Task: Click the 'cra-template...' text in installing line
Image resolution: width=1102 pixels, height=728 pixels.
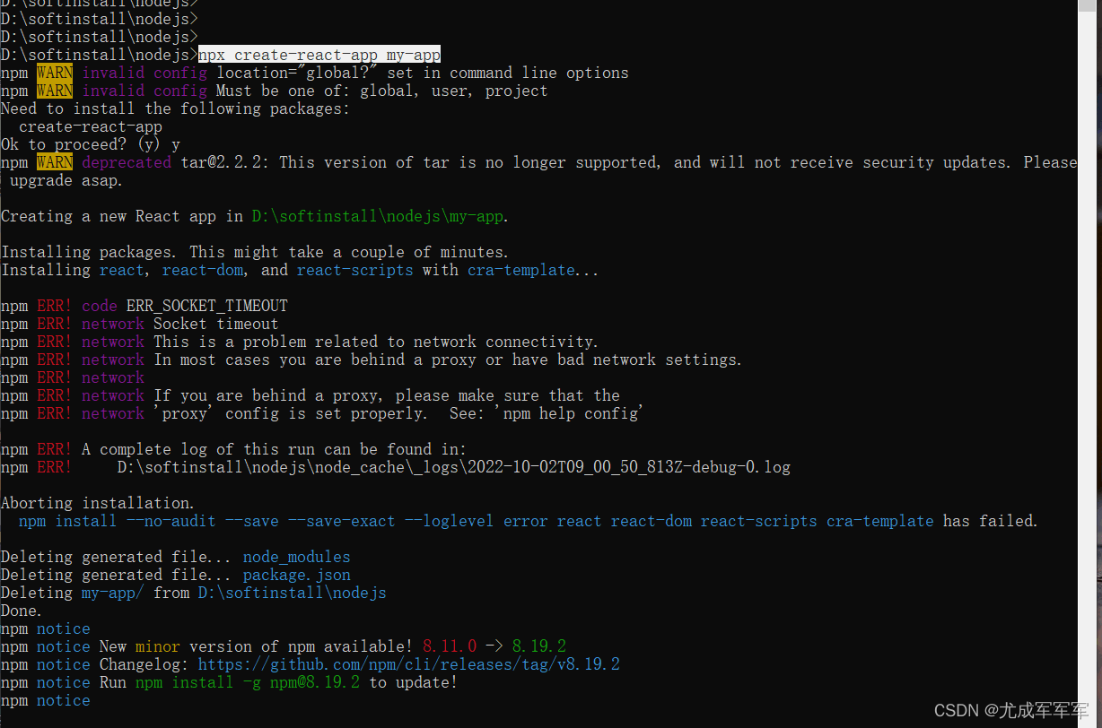Action: 533,270
